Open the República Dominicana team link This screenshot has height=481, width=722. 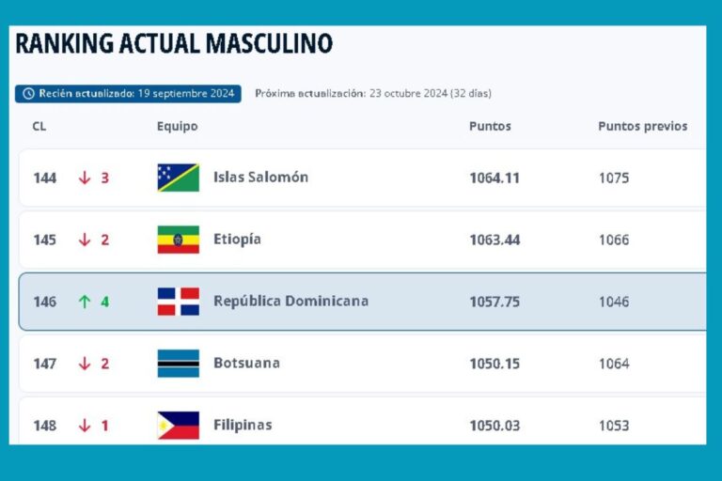click(x=290, y=302)
